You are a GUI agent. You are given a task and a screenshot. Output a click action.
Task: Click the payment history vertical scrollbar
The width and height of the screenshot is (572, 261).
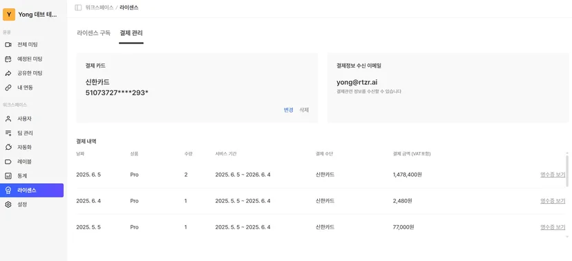(x=567, y=171)
